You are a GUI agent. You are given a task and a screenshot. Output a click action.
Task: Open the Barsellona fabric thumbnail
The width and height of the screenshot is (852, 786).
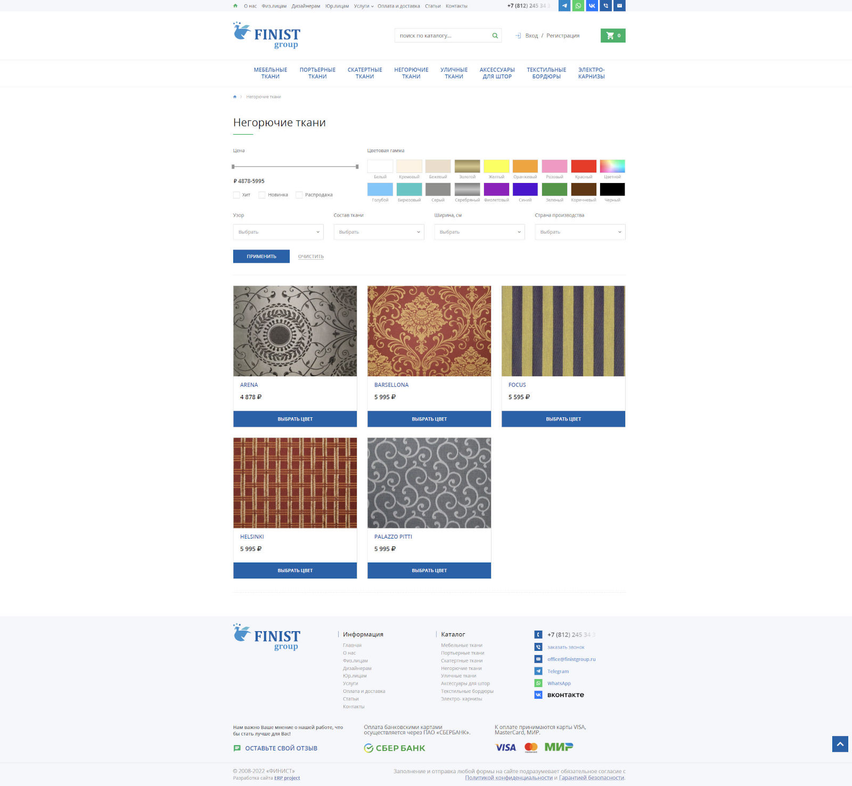pyautogui.click(x=429, y=331)
